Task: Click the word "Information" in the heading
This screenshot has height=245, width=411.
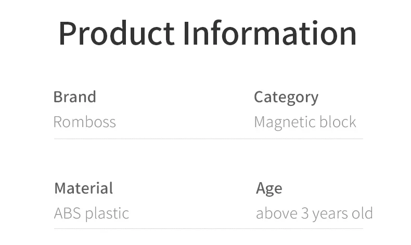Action: pyautogui.click(x=269, y=33)
